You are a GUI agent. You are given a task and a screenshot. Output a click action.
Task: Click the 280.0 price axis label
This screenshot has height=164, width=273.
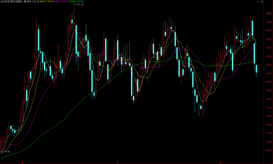pos(269,13)
